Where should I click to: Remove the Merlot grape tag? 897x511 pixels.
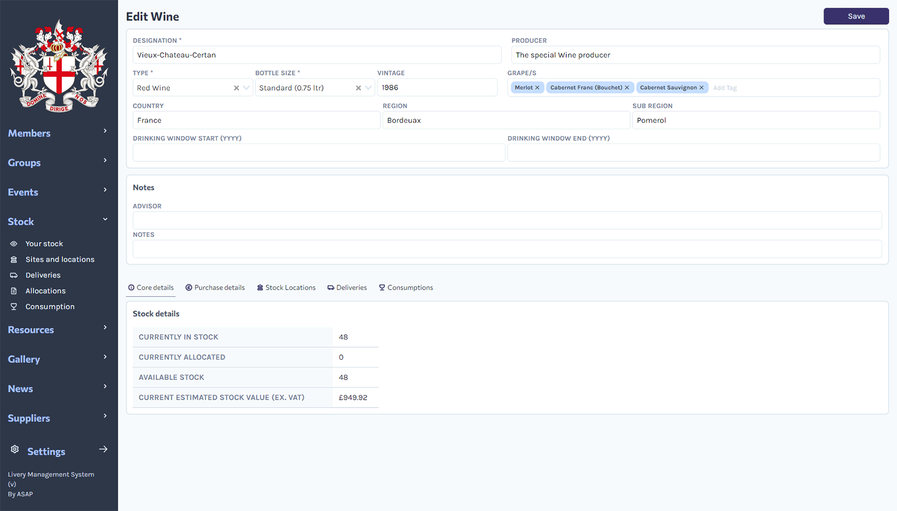[537, 88]
